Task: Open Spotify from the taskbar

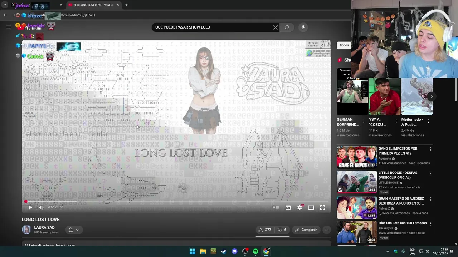Action: click(255, 251)
